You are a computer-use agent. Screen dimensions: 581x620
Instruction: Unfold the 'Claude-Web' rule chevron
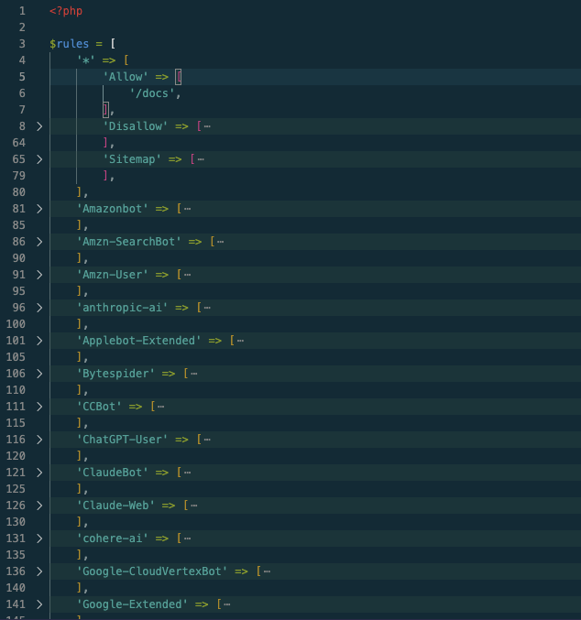(x=38, y=506)
